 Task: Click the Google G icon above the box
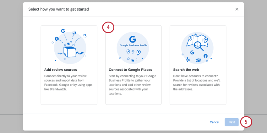pyautogui.click(x=63, y=31)
